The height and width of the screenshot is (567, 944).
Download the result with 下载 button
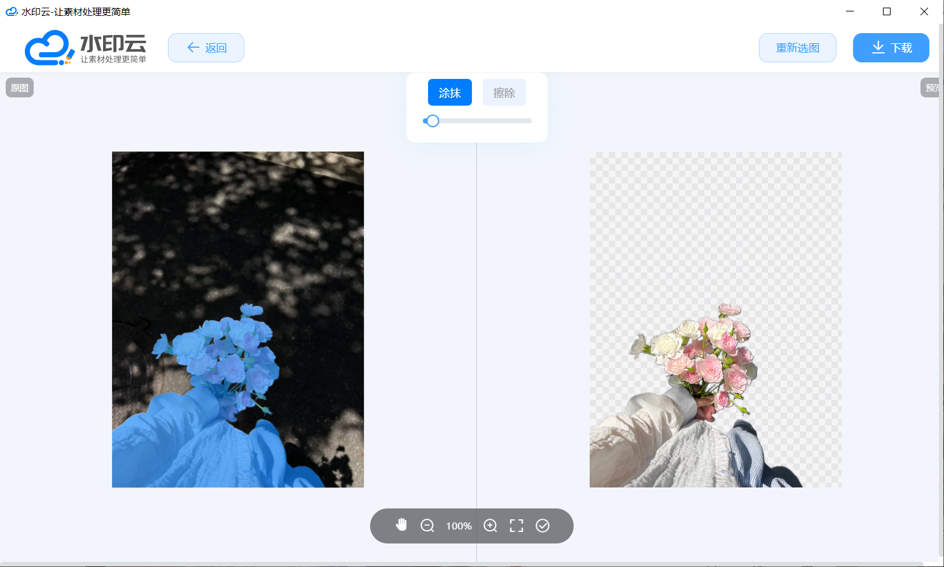click(891, 48)
